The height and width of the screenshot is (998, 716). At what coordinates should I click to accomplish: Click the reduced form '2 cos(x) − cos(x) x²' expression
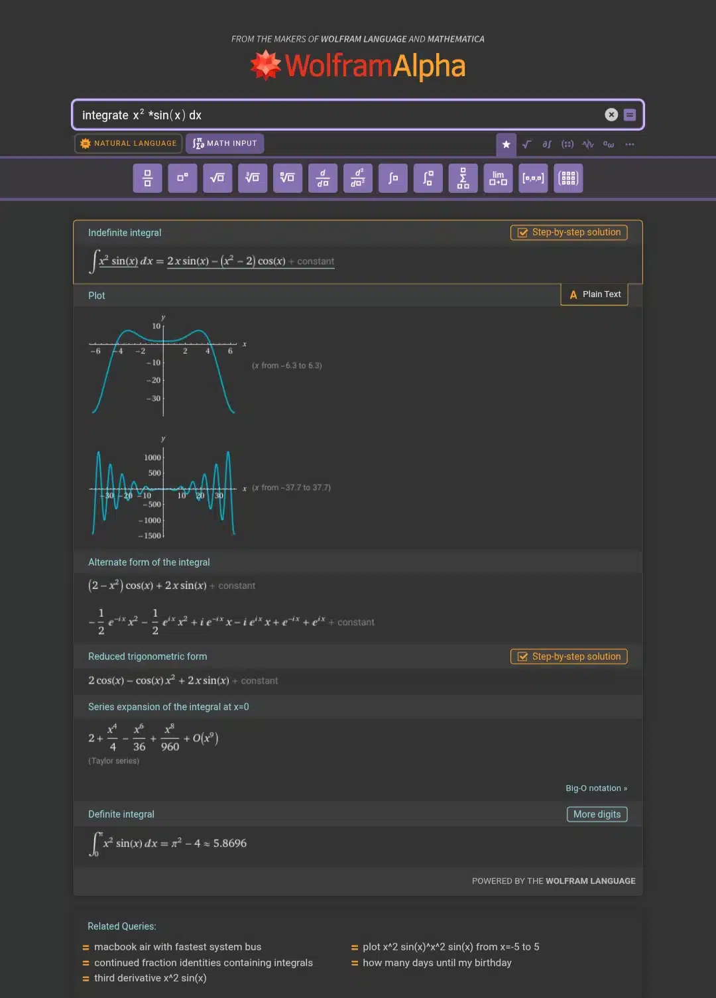183,680
